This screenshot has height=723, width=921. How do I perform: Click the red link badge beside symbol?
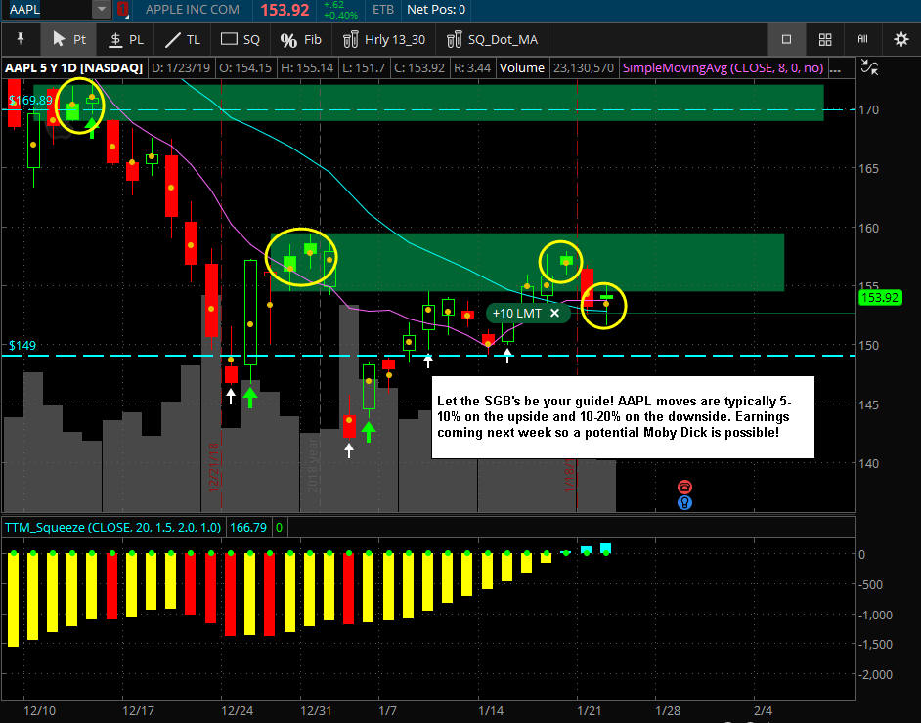tap(123, 10)
